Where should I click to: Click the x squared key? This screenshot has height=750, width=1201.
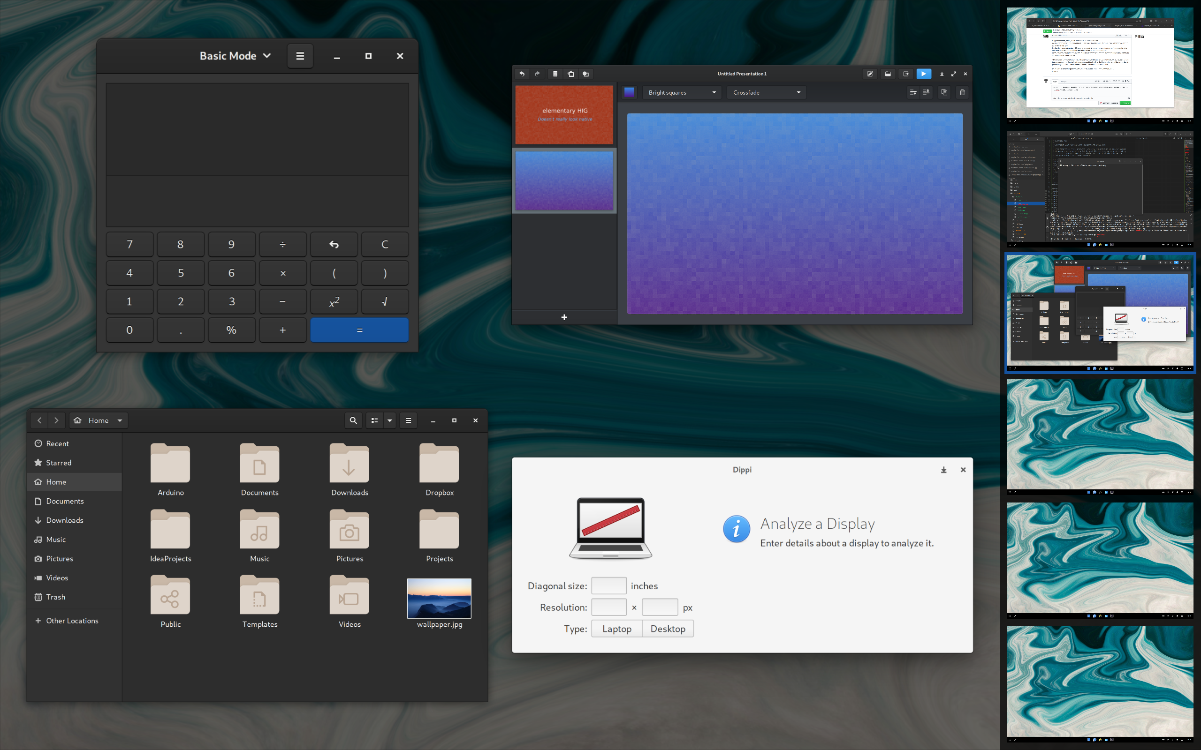pyautogui.click(x=334, y=301)
